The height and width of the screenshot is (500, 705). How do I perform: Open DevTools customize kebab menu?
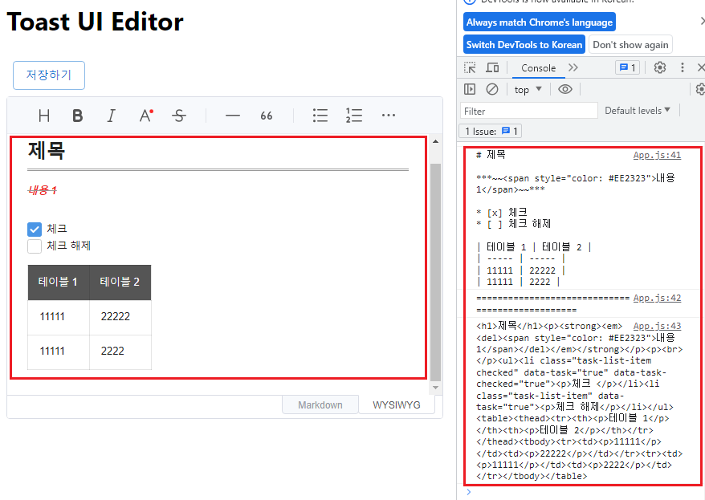pos(682,68)
